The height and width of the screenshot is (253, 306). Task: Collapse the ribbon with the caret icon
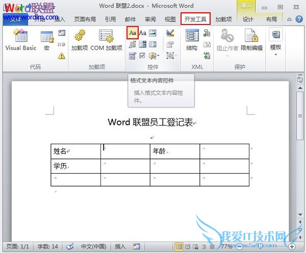pos(290,19)
